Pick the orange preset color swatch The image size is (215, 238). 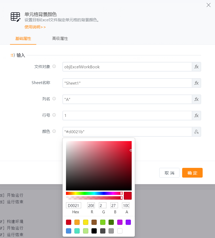(77, 222)
